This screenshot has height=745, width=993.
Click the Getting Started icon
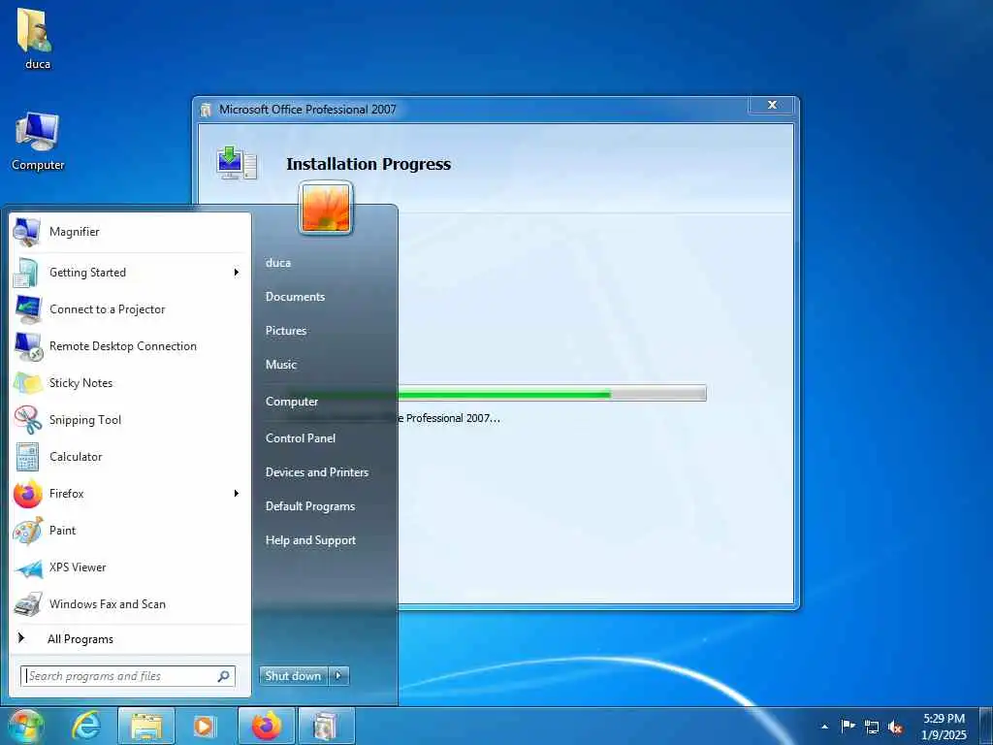[26, 273]
